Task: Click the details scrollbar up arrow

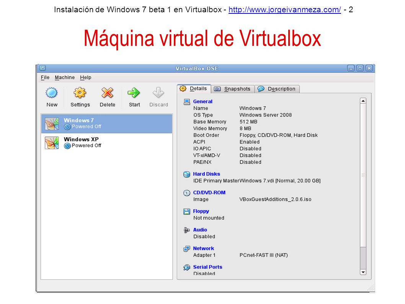Action: coord(363,101)
